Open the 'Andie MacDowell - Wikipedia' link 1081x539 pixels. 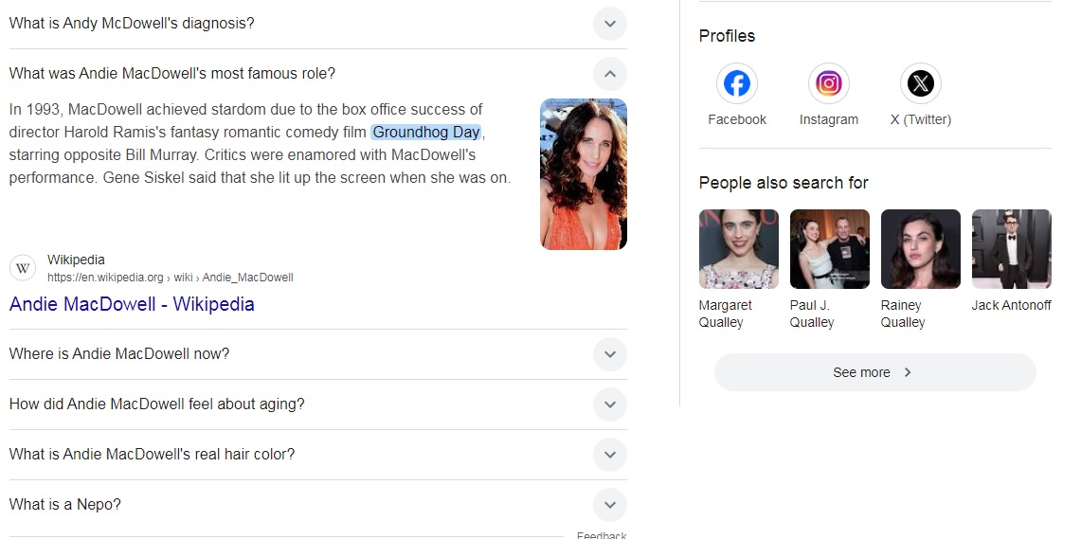tap(132, 304)
